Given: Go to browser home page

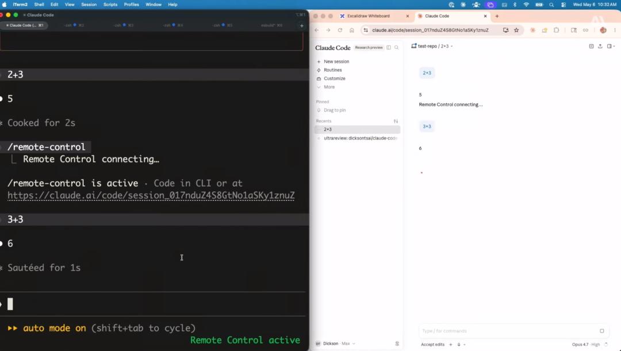Looking at the screenshot, I should (x=352, y=30).
